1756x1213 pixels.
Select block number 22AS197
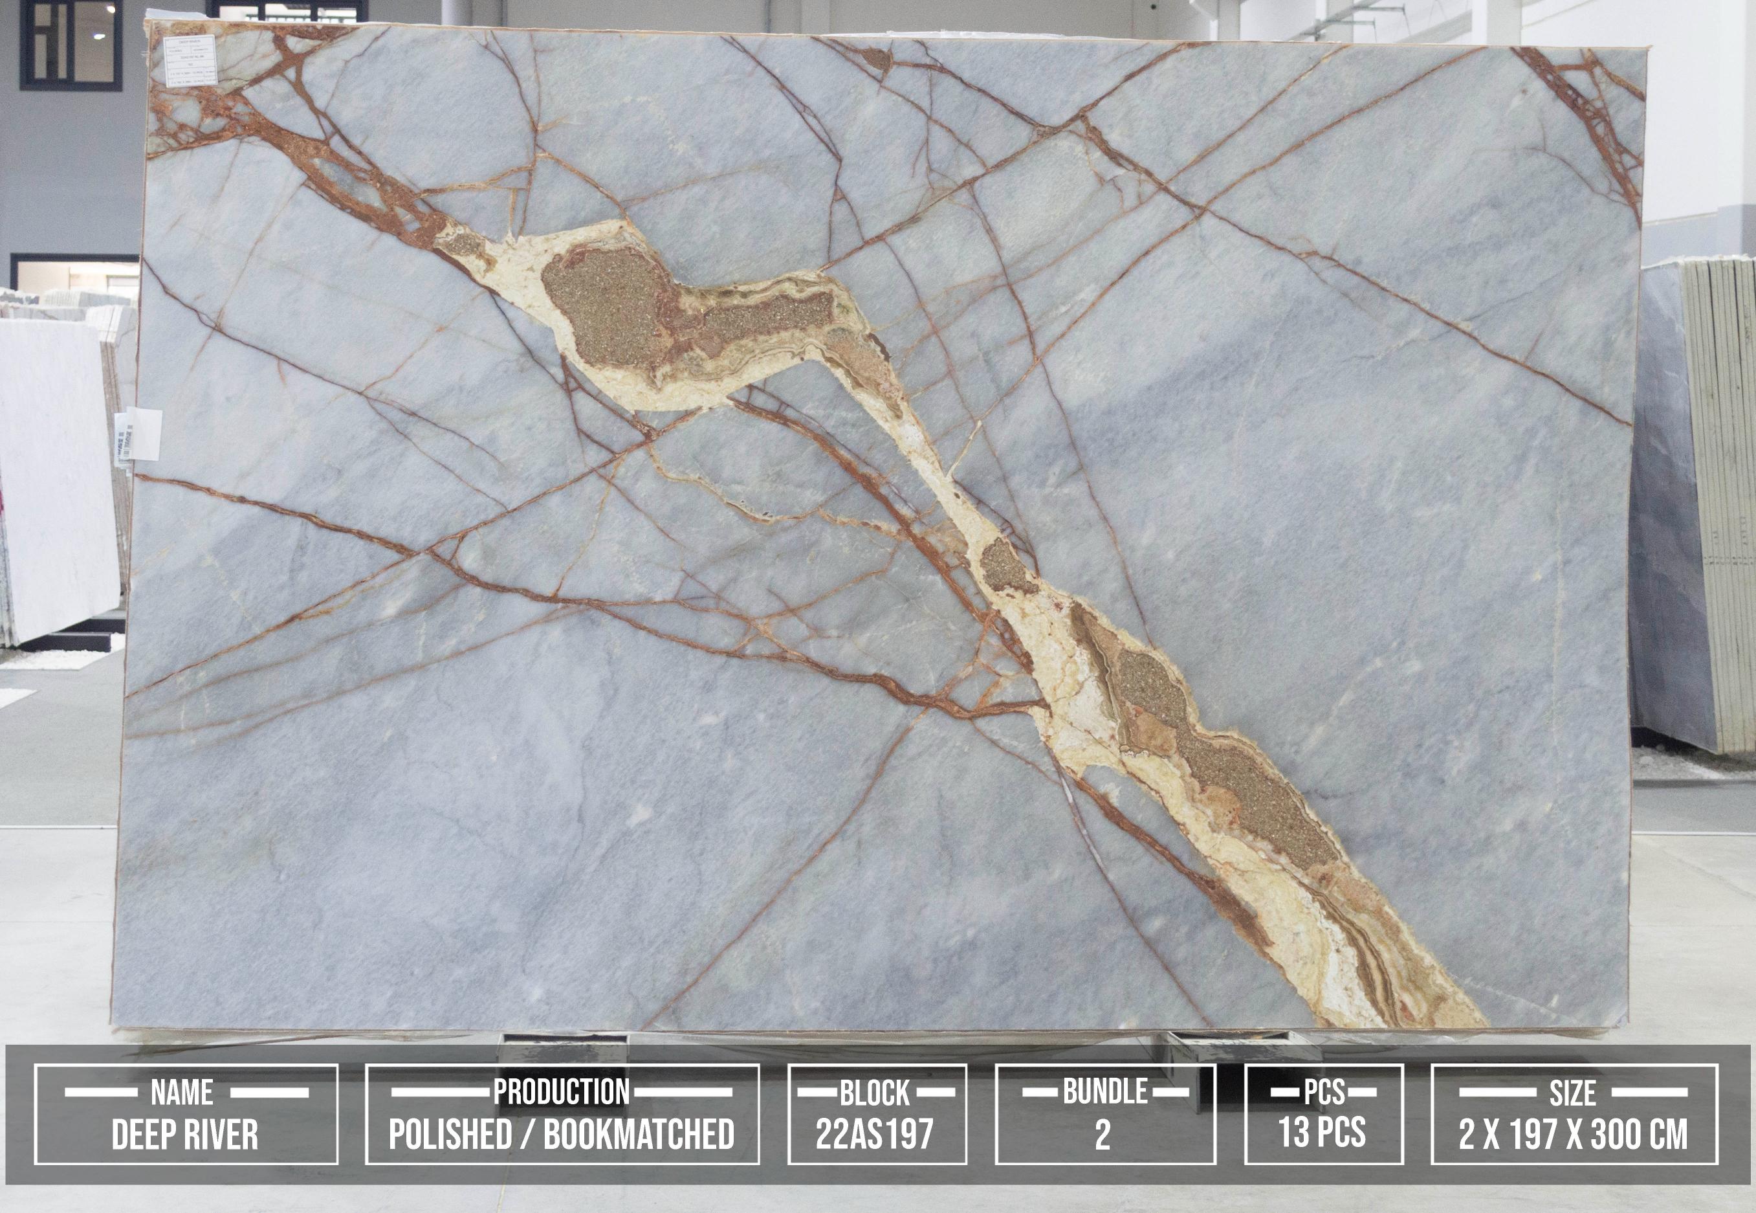pos(875,1135)
